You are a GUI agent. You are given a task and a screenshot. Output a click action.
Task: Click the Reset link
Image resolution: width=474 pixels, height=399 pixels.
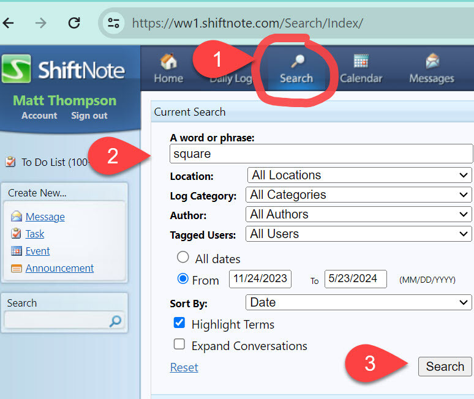pyautogui.click(x=184, y=367)
